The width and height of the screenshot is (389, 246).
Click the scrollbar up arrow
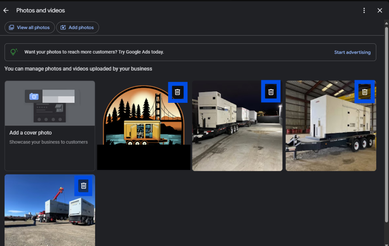coord(386,23)
